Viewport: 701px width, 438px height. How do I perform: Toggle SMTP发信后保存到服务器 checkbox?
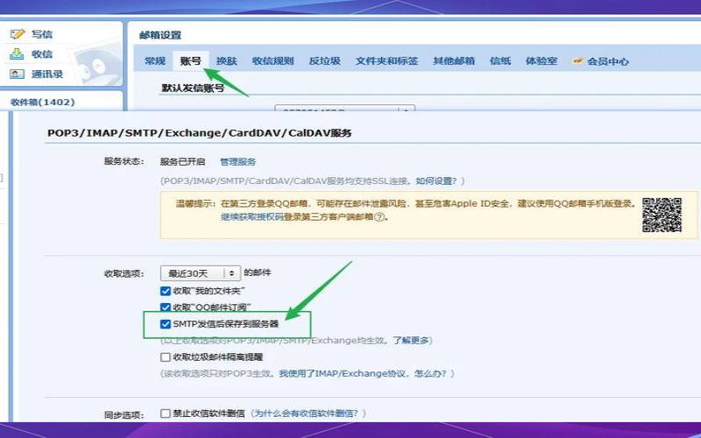coord(166,324)
